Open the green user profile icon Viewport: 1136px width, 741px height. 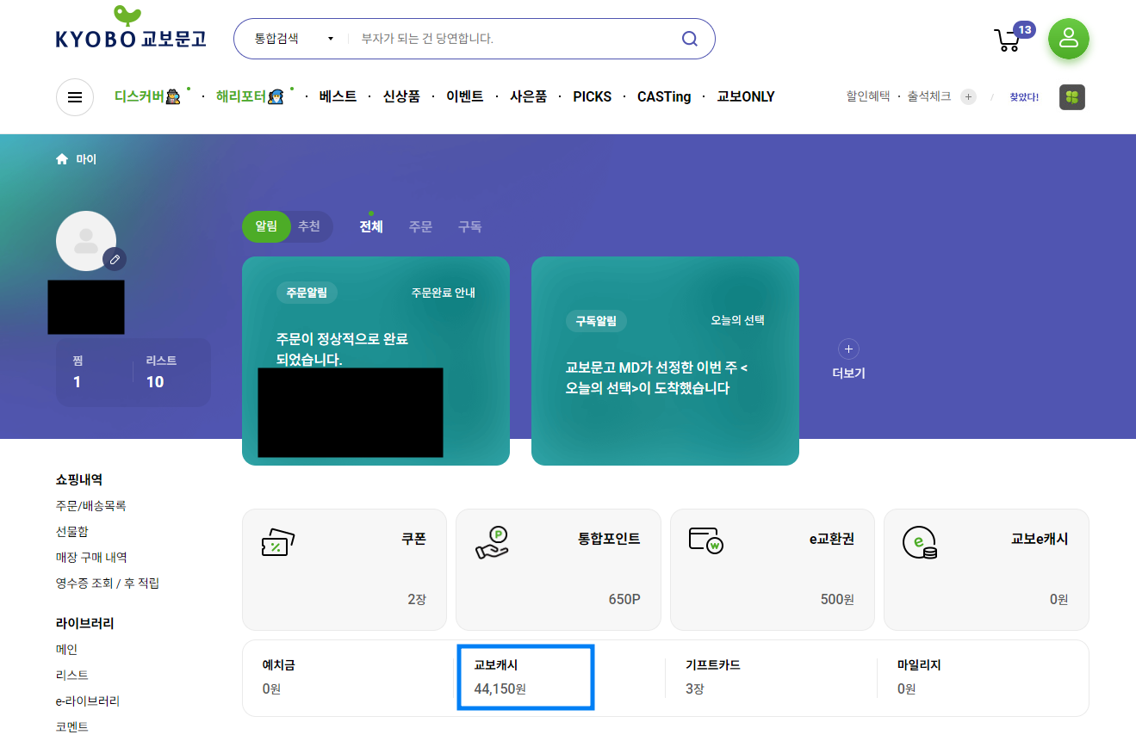coord(1069,39)
